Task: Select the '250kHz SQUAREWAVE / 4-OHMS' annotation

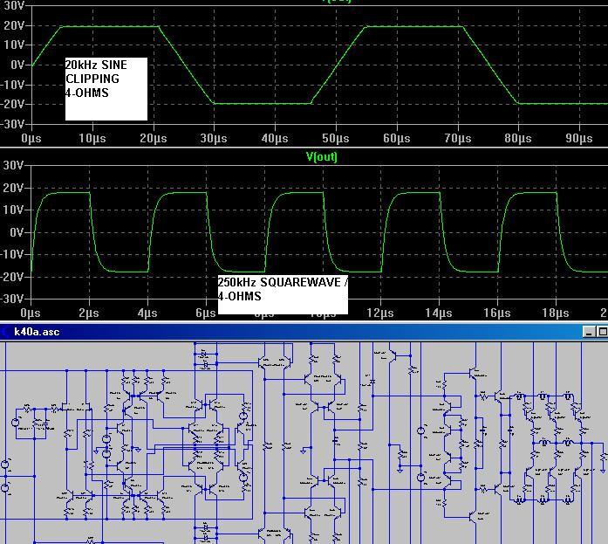Action: click(x=283, y=294)
